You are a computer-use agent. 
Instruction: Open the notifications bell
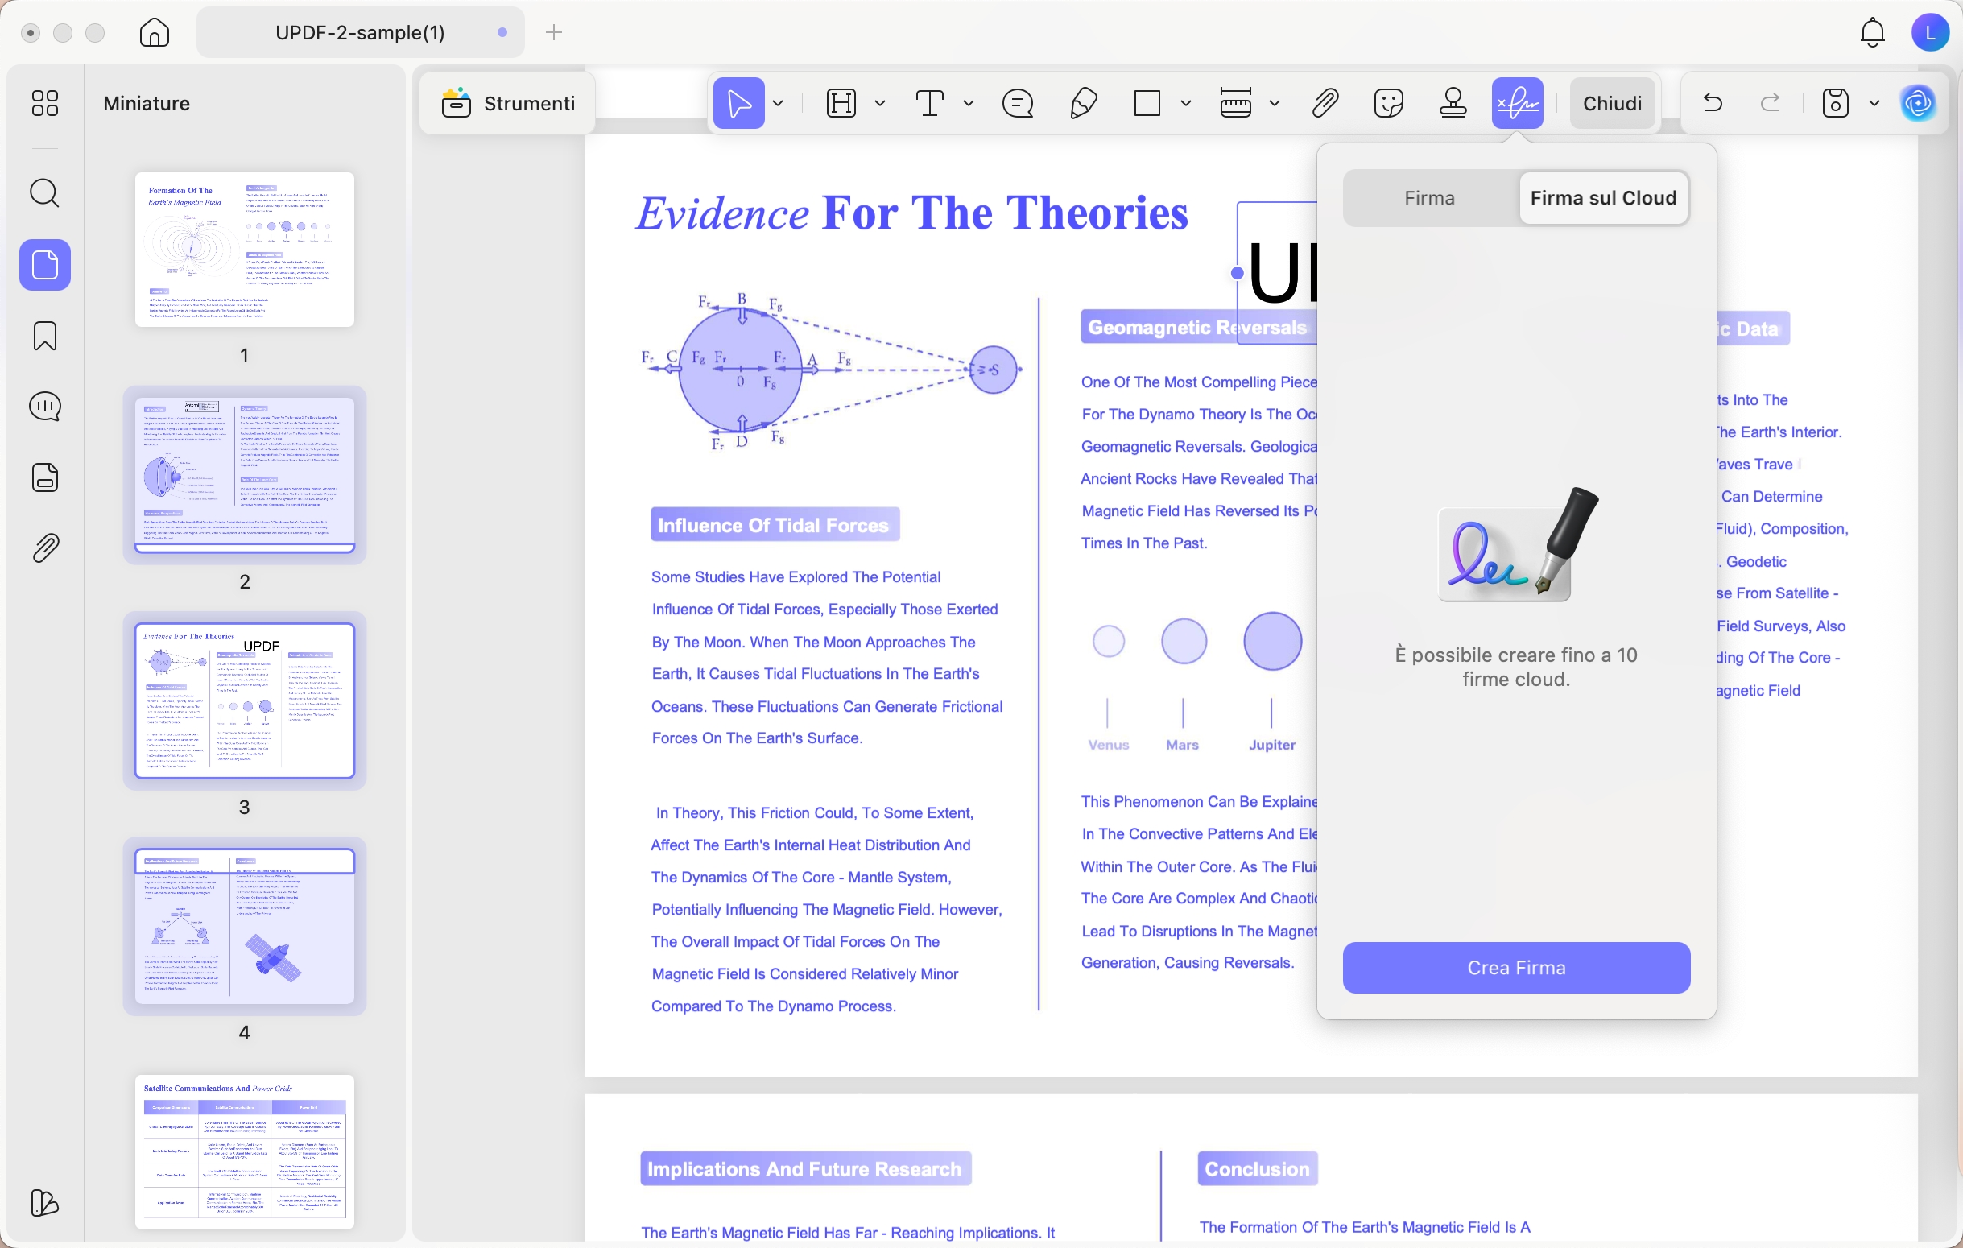point(1873,32)
